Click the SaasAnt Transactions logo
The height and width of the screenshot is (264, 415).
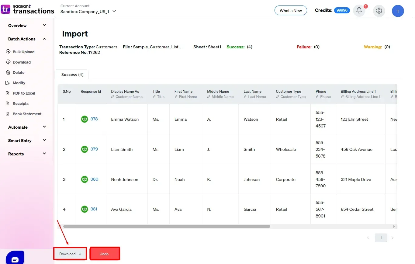tap(28, 9)
